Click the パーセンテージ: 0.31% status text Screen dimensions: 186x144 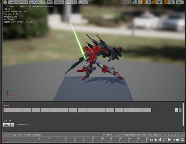click(113, 135)
